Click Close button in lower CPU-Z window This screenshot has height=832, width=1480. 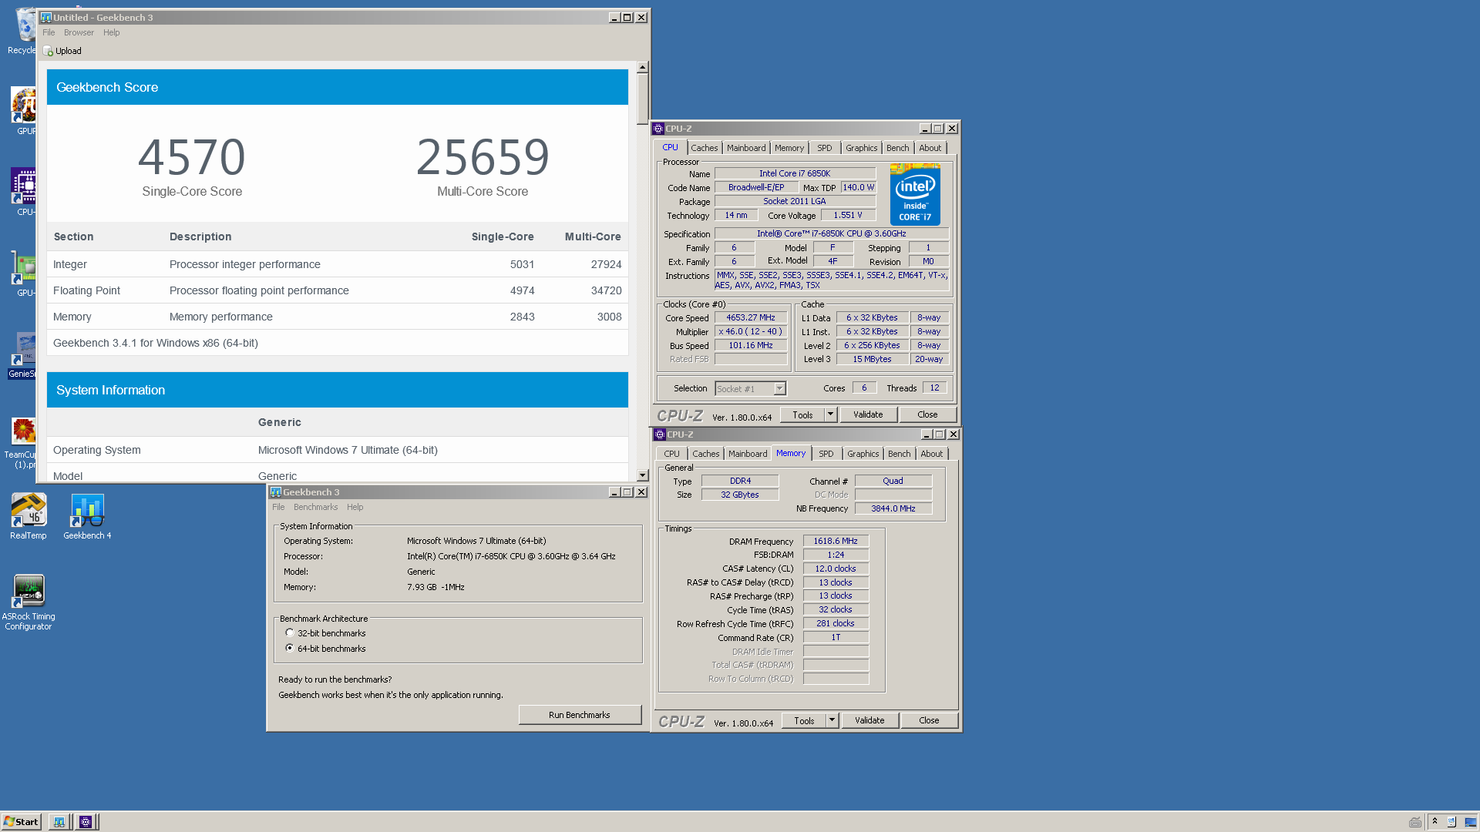pos(929,720)
